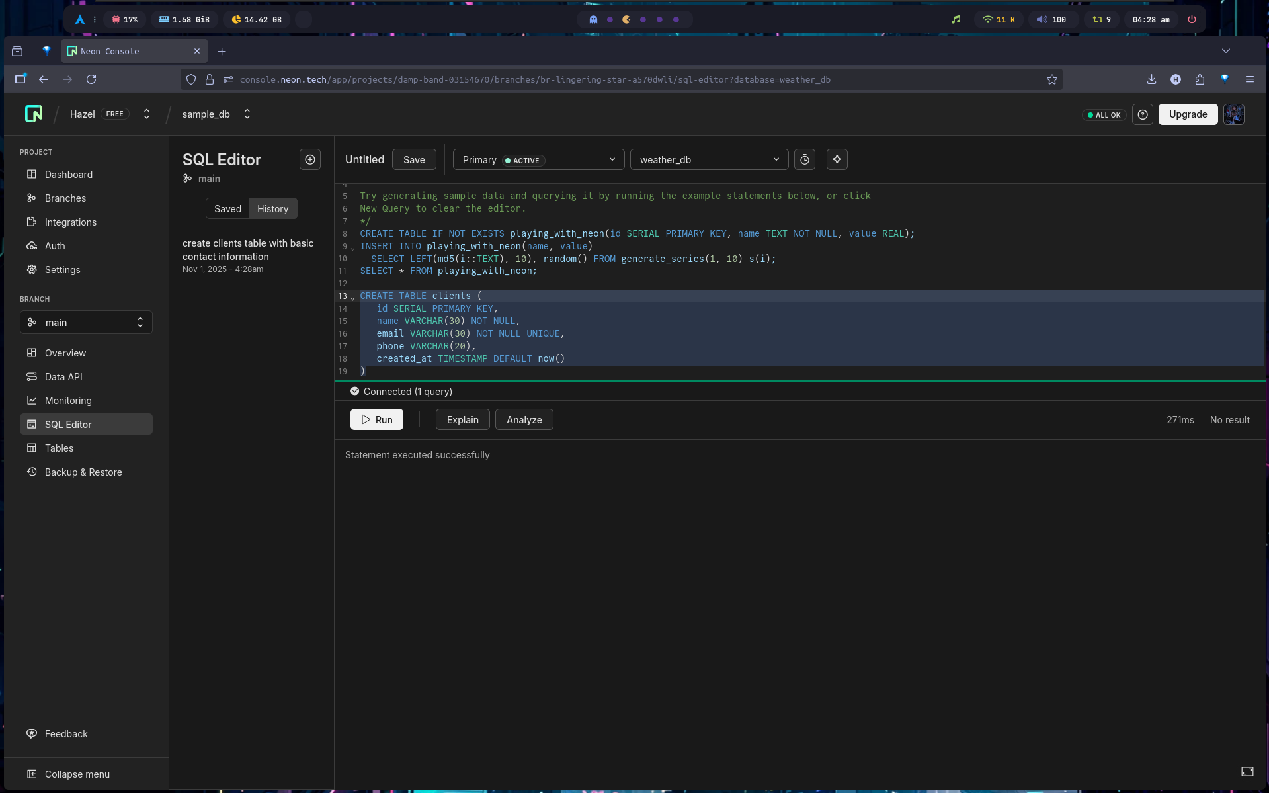Expand results panel with fullscreen icon

pos(1247,771)
